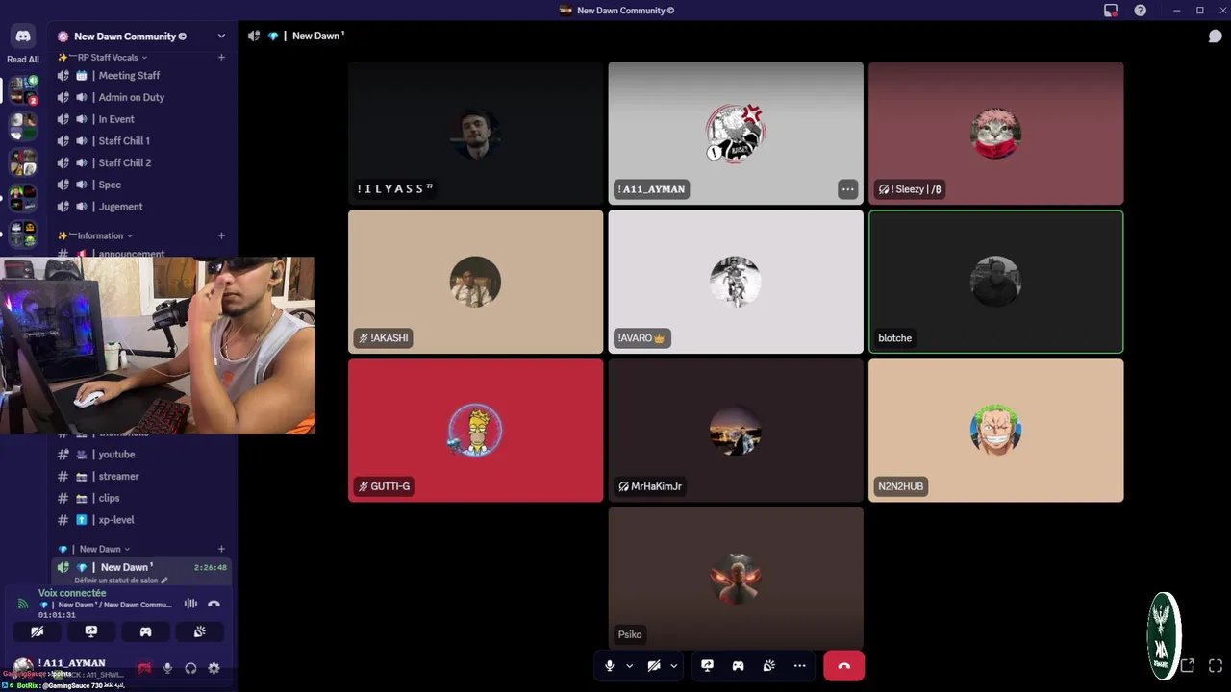Pop out the call window
The width and height of the screenshot is (1231, 692).
point(1188,665)
